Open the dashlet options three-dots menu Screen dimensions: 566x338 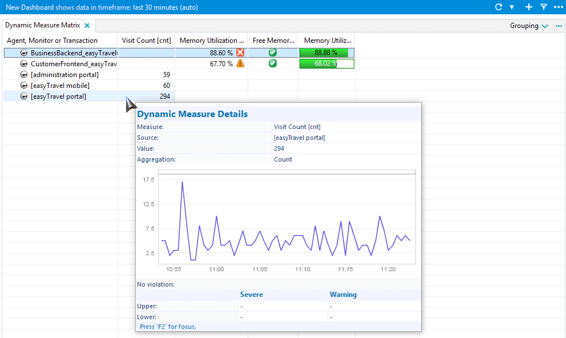pos(559,26)
